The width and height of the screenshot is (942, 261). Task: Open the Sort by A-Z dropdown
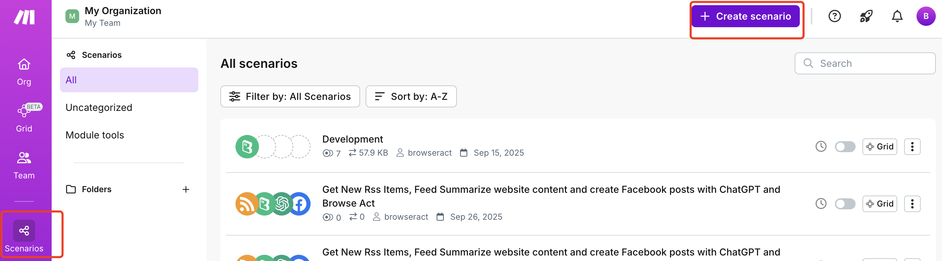coord(411,96)
